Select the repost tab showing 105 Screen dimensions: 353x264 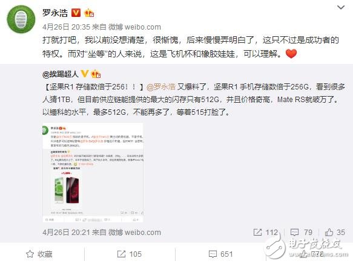tap(130, 254)
